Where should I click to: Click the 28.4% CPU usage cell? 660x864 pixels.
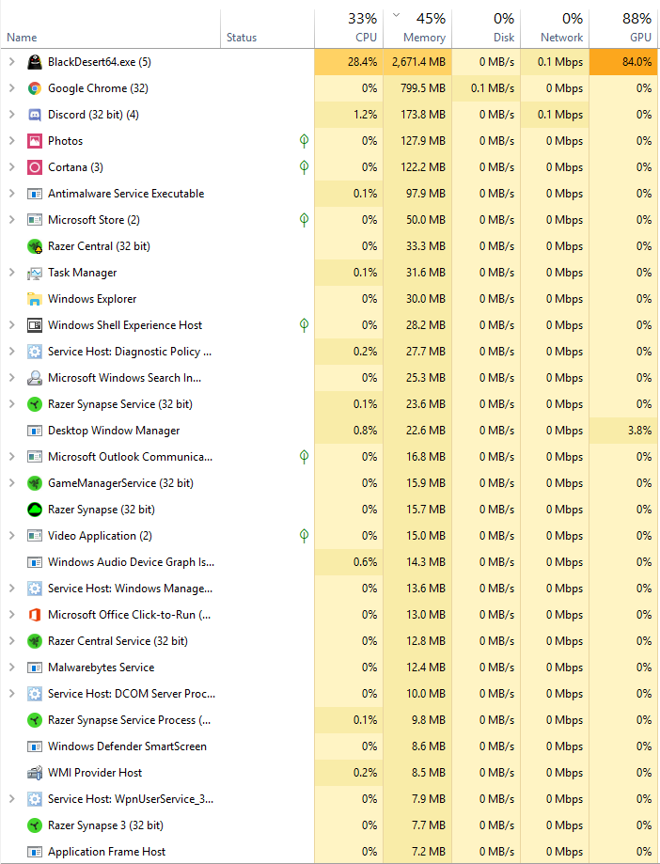coord(349,62)
